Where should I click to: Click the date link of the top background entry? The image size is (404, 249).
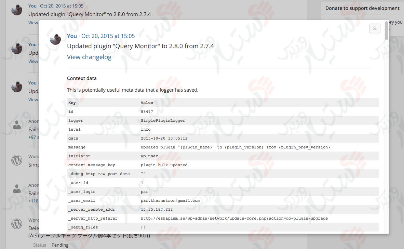pos(62,6)
